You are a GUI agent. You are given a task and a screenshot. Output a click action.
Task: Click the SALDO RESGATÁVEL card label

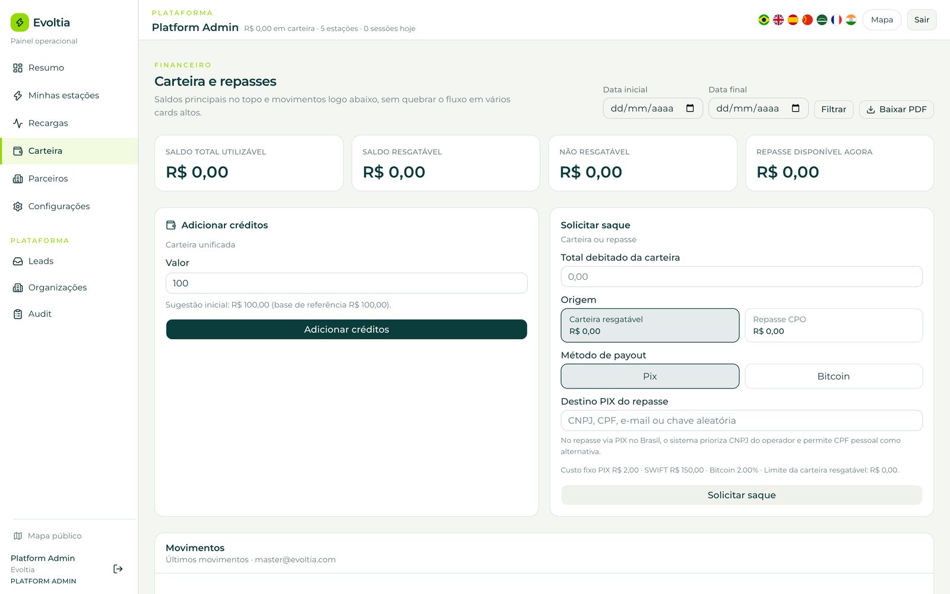tap(402, 152)
